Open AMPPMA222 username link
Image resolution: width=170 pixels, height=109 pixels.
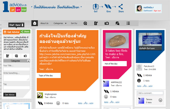click(116, 82)
